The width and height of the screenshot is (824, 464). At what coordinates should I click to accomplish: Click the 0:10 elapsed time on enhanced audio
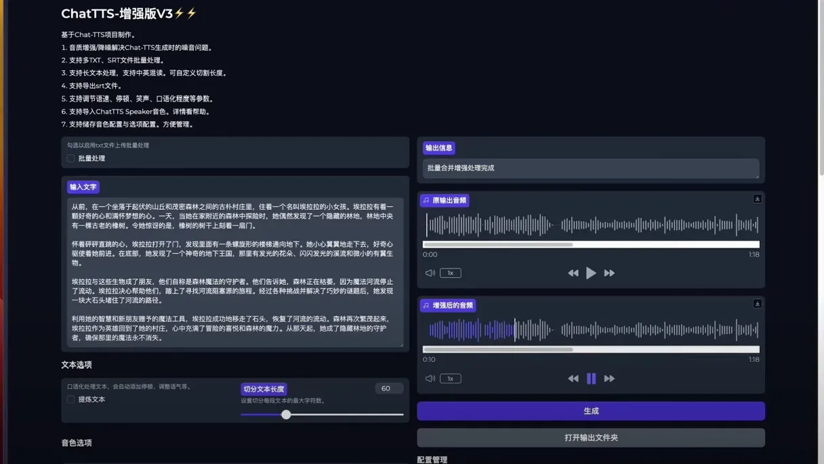(429, 360)
